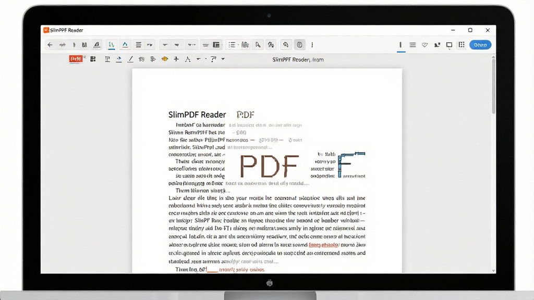
Task: Click the bold 'IA' text icon
Action: pyautogui.click(x=84, y=45)
